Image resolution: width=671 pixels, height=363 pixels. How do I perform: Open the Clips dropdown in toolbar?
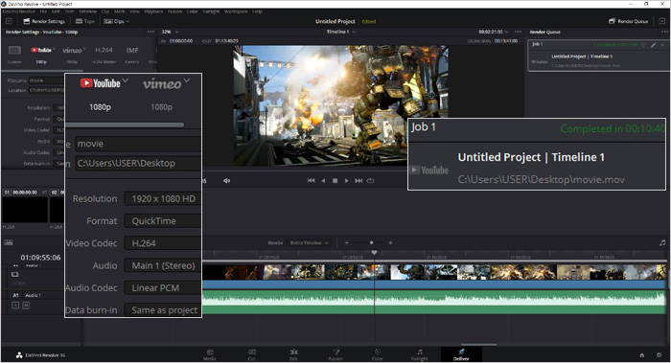(116, 21)
